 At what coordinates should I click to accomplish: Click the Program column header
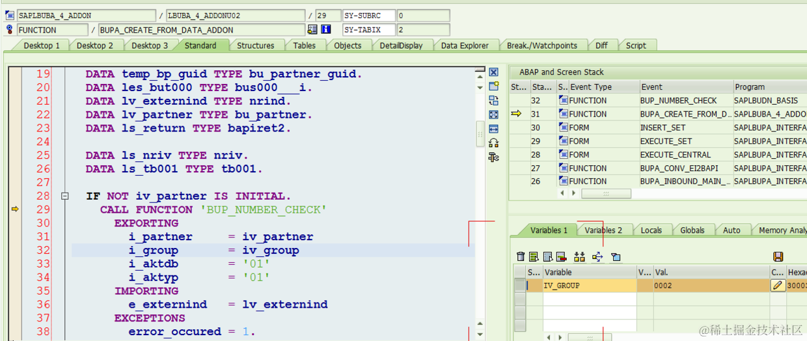[769, 87]
